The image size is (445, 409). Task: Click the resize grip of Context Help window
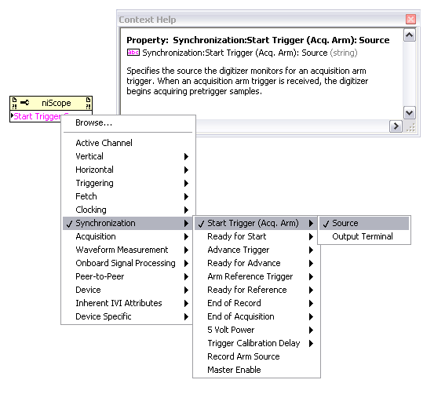[x=410, y=127]
